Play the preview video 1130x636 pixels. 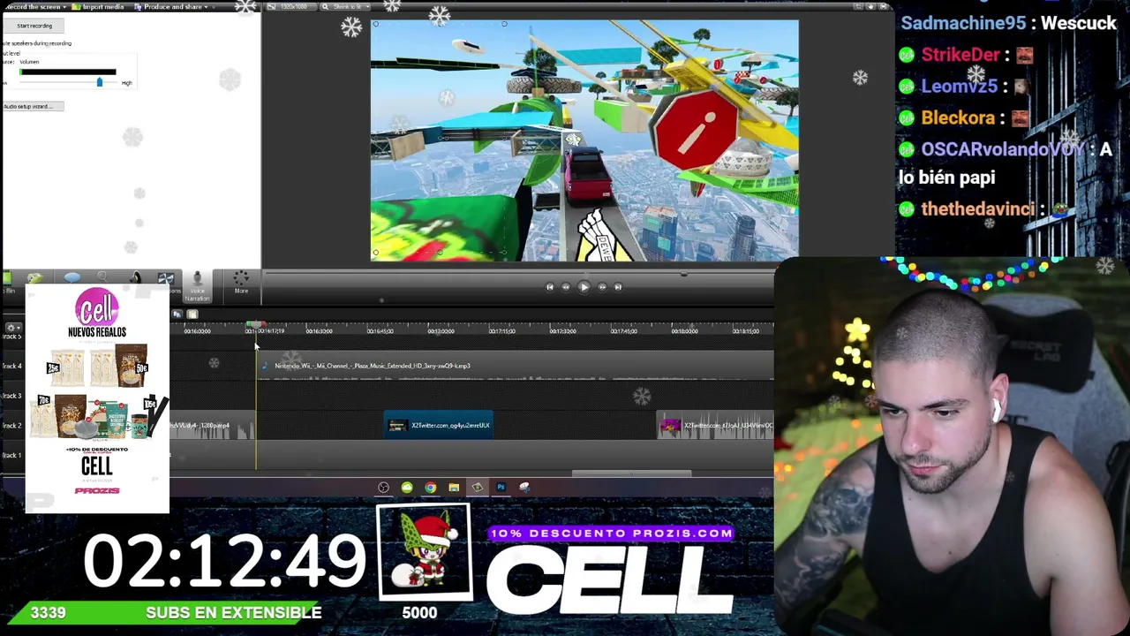(x=584, y=287)
